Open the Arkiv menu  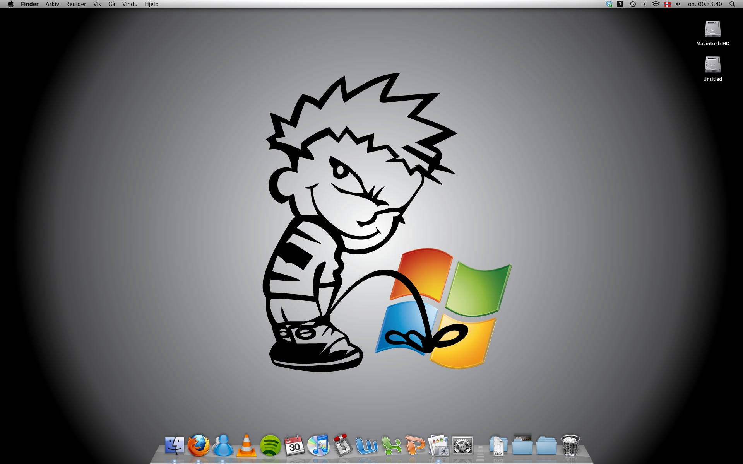tap(52, 4)
